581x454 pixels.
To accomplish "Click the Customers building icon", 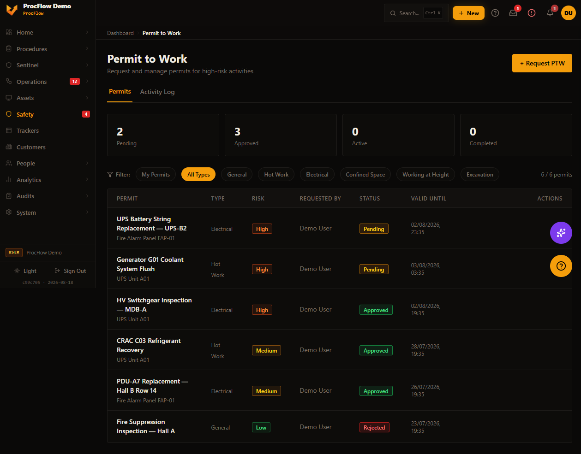I will (x=9, y=147).
